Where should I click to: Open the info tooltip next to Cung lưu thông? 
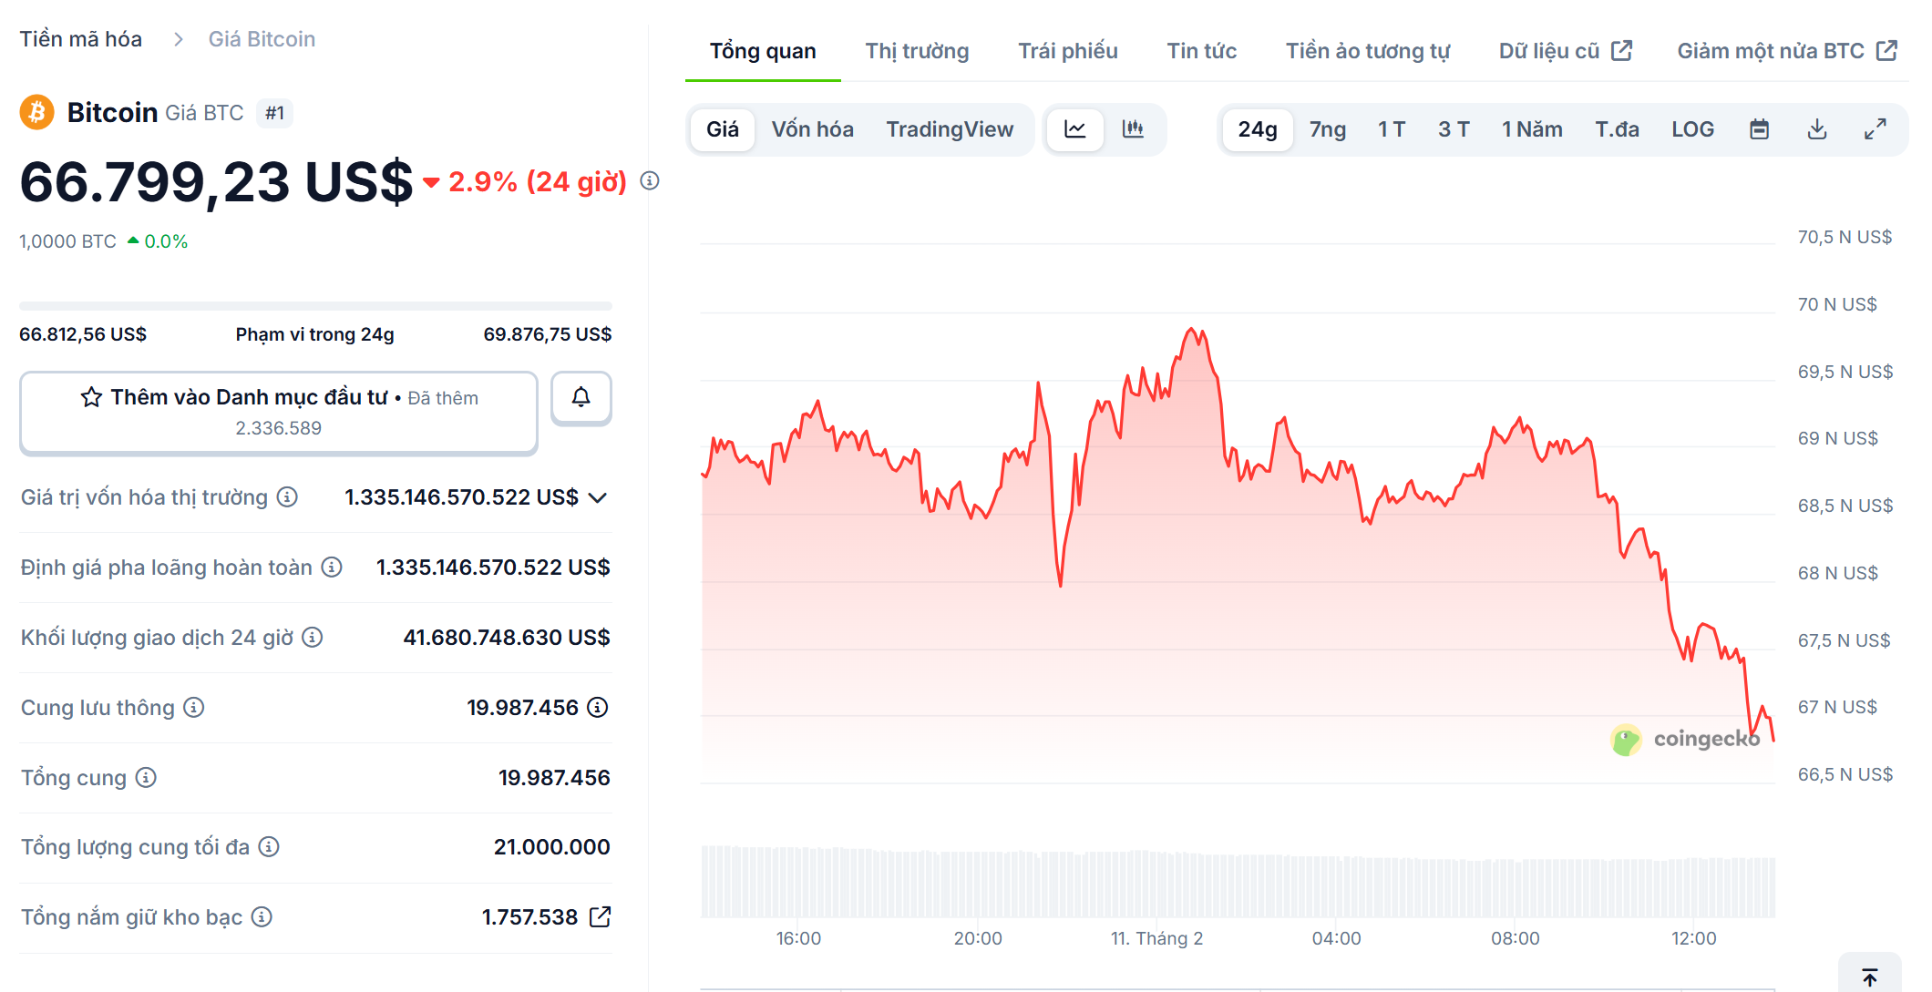coord(192,708)
